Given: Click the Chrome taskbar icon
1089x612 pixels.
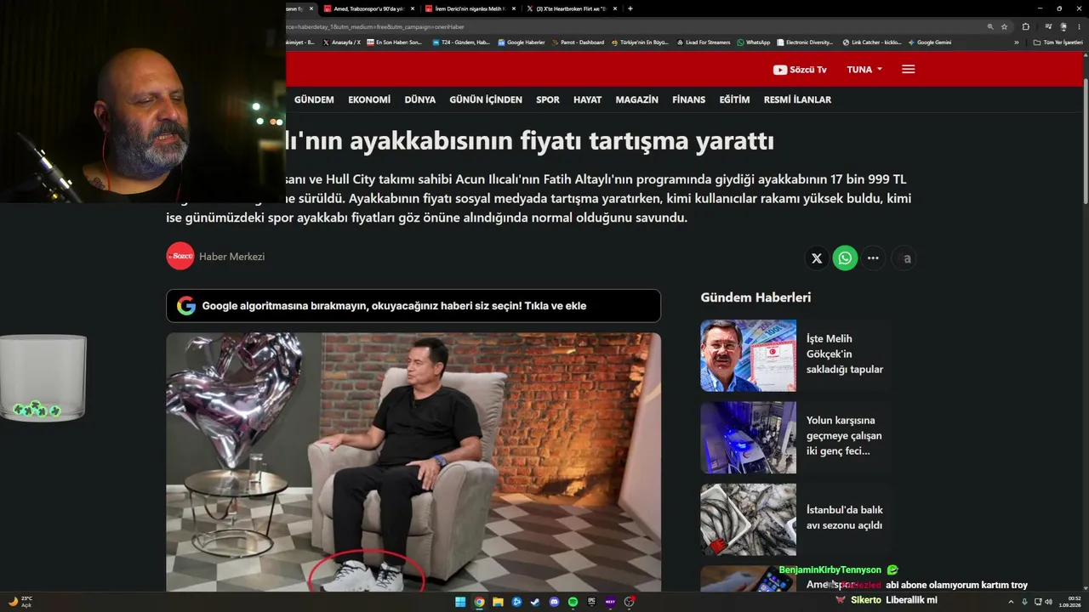Looking at the screenshot, I should point(479,602).
